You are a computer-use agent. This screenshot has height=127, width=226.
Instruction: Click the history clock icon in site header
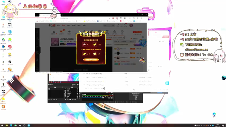click(118, 25)
